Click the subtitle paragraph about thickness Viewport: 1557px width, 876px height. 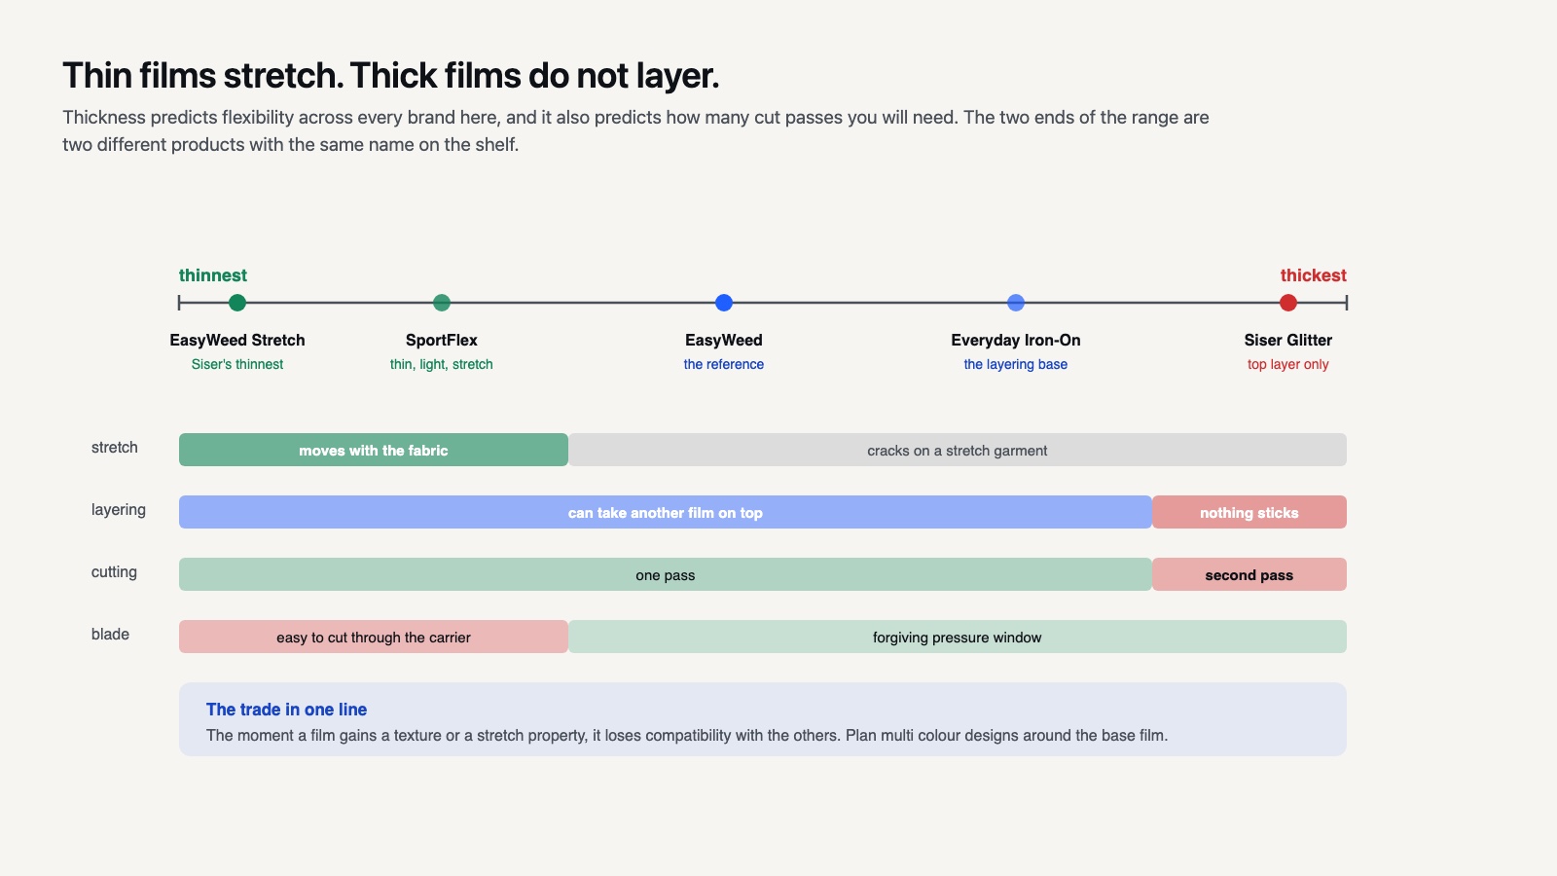[x=635, y=130]
